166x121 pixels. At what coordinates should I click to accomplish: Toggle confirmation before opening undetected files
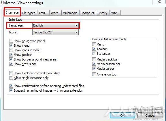point(11,86)
